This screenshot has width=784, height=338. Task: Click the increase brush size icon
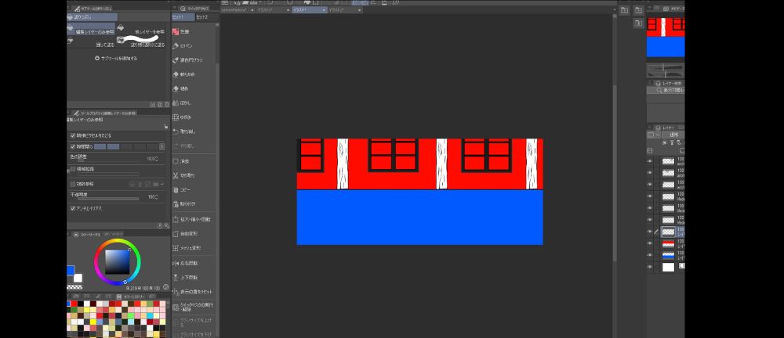pyautogui.click(x=176, y=321)
